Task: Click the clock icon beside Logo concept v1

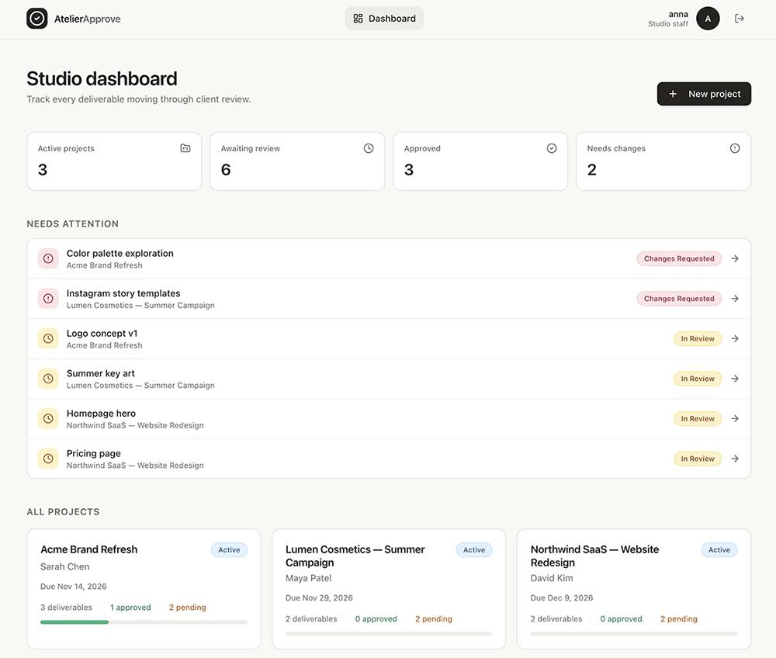Action: (x=48, y=338)
